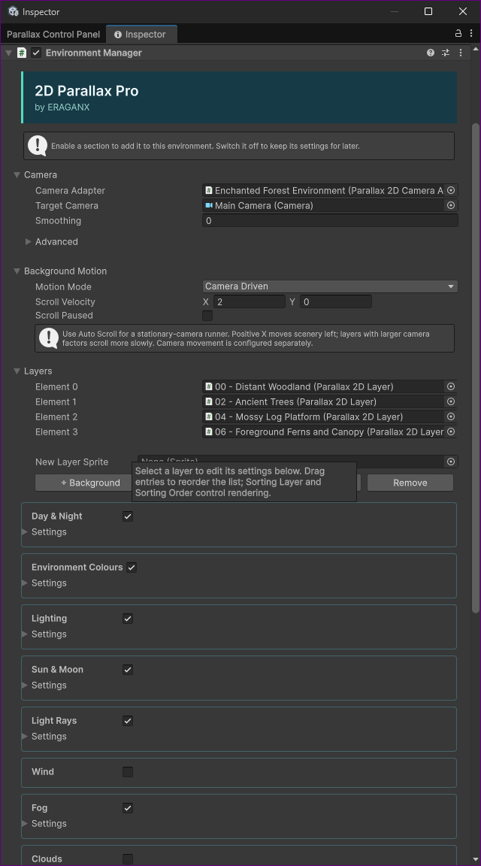Edit the Smoothing value field
This screenshot has width=481, height=866.
coord(330,221)
